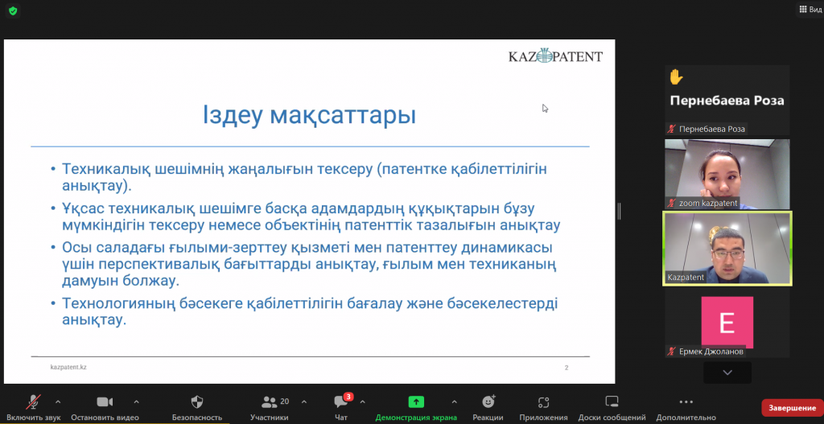Open the Реакции emoji reactions
Screen dimensions: 824x424
tap(488, 406)
